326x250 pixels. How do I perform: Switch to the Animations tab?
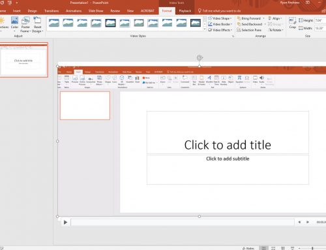(x=74, y=10)
